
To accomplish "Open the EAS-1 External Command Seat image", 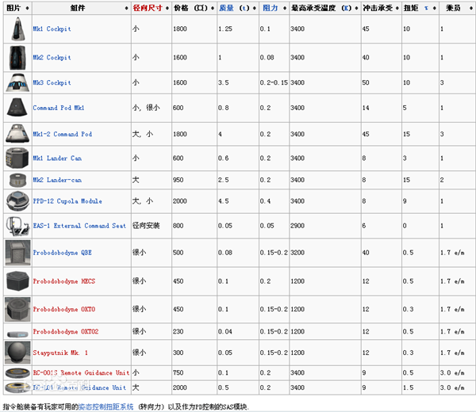I will [17, 226].
